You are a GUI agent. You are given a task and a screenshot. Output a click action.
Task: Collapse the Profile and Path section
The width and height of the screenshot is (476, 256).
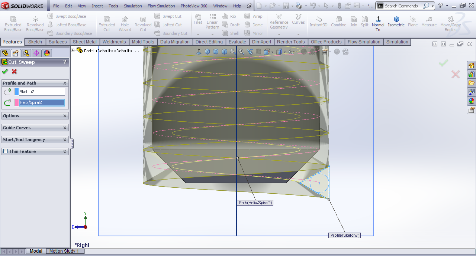(x=65, y=83)
